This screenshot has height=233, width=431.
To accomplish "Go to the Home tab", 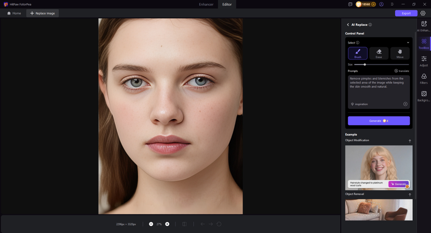I will pyautogui.click(x=14, y=13).
